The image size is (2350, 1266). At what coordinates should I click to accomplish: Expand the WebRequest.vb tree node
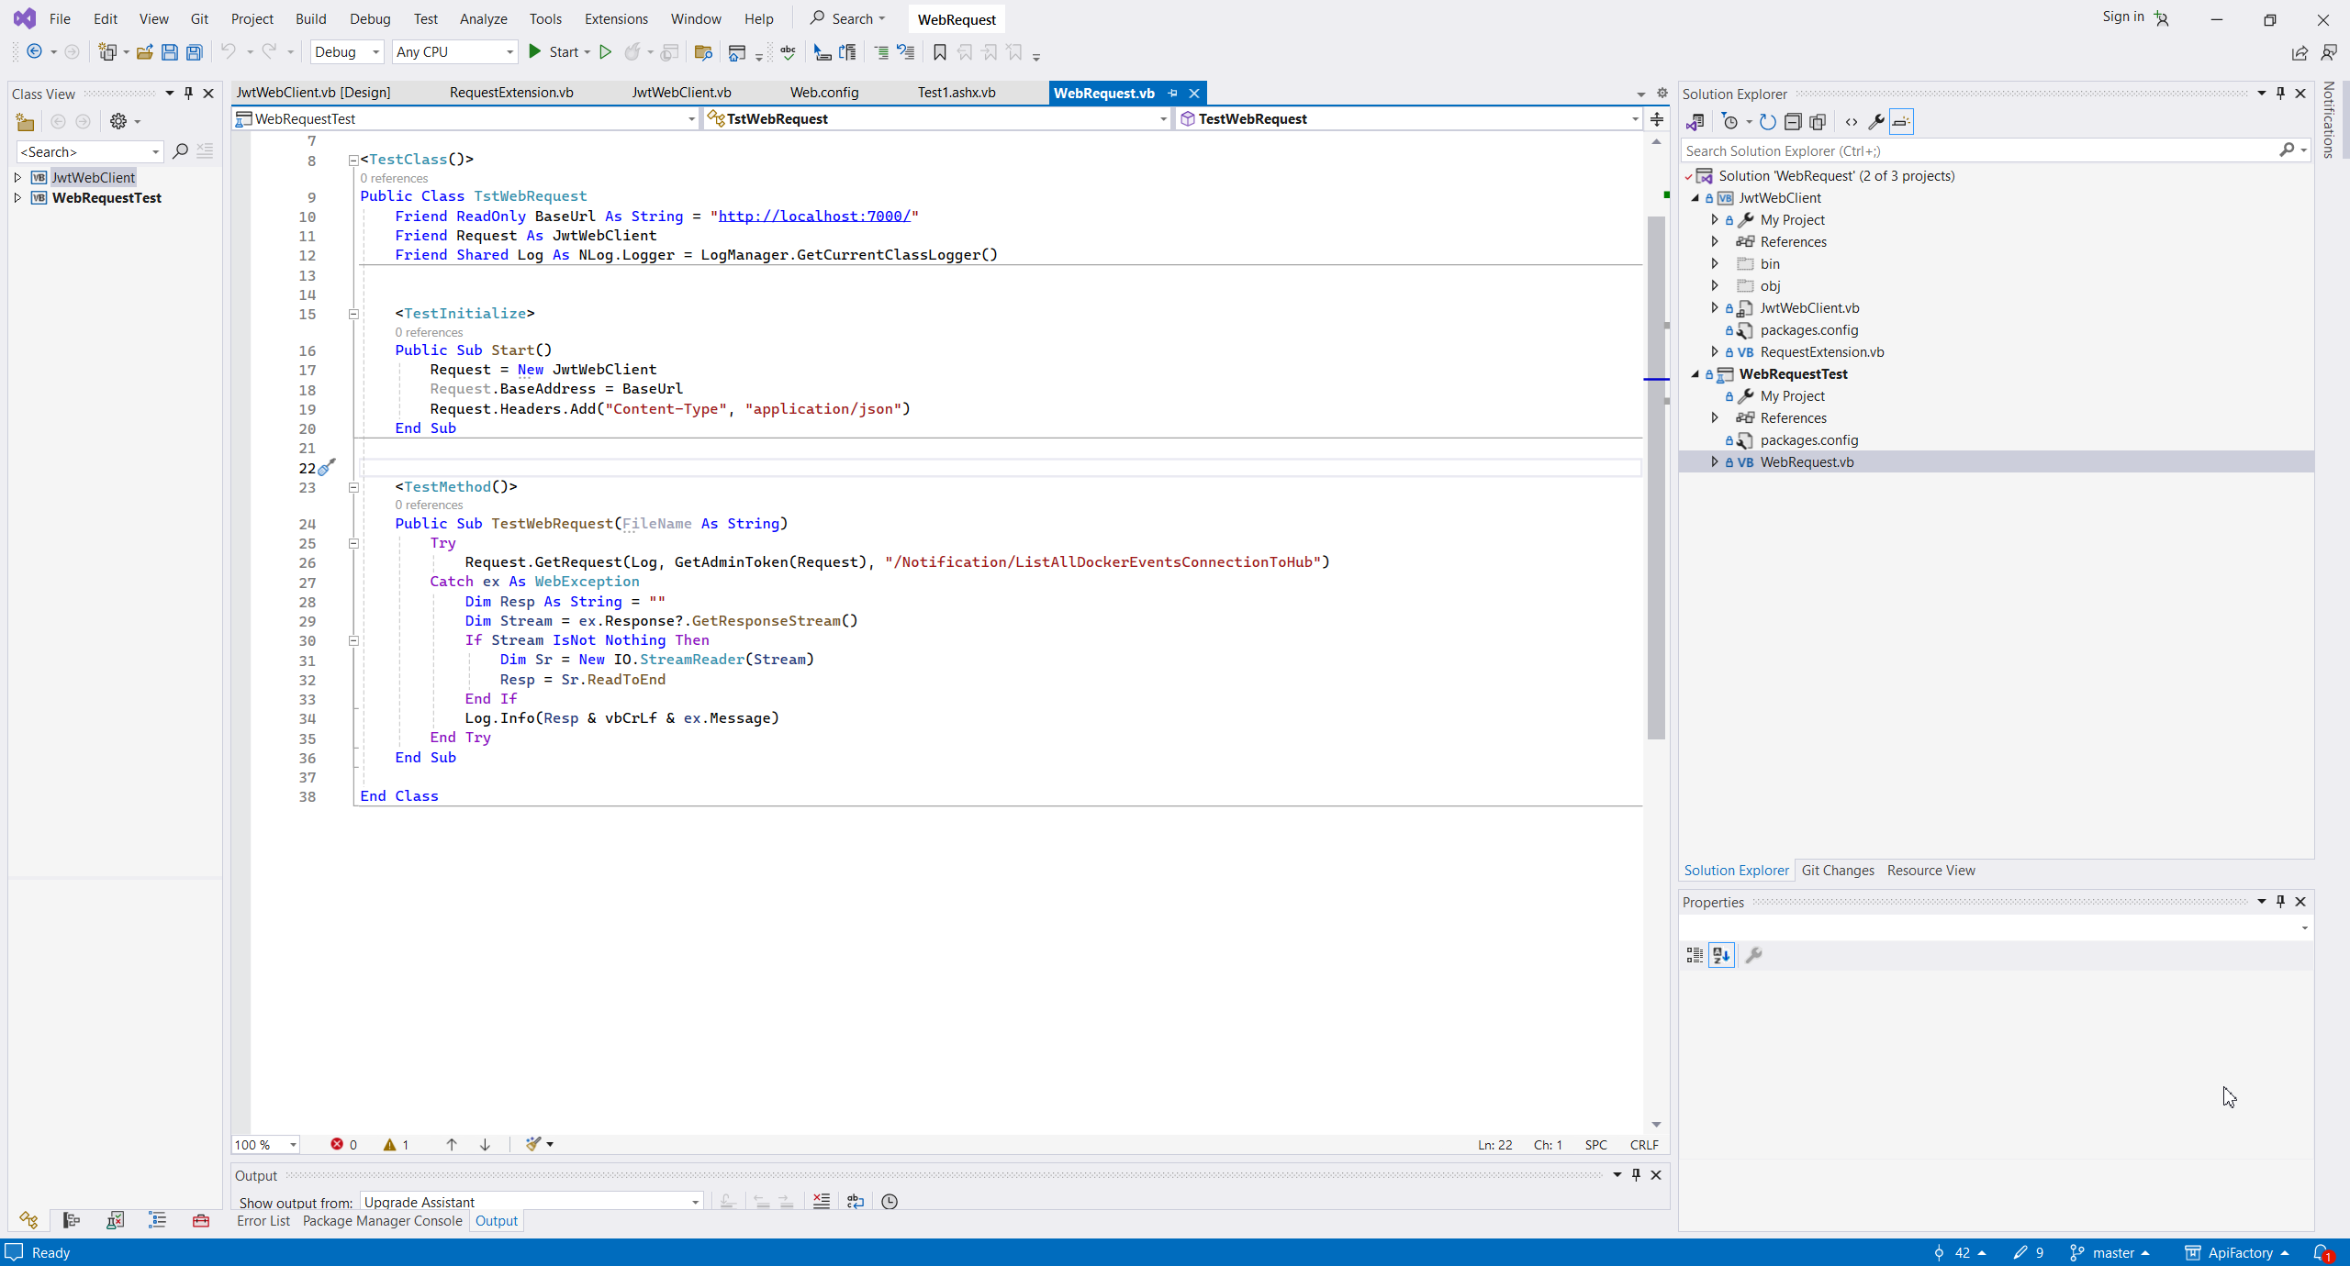click(1714, 461)
